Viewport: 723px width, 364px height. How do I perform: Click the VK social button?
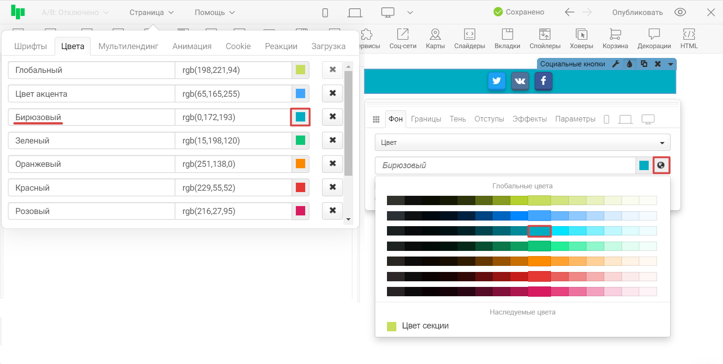click(x=520, y=81)
